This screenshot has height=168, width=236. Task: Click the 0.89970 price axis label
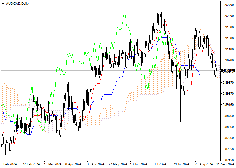click(228, 83)
